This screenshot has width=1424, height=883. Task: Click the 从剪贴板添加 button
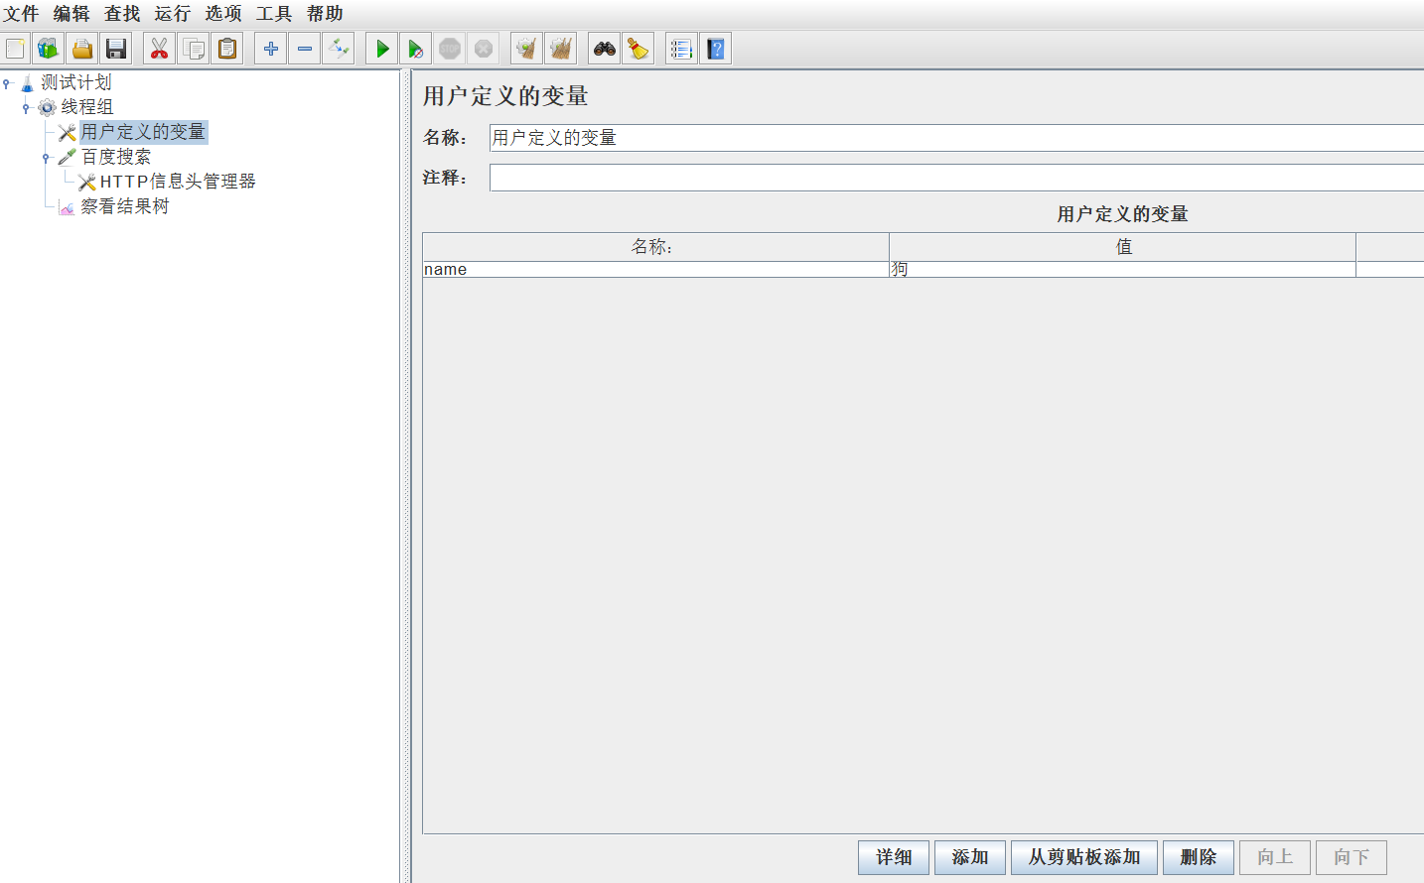1084,857
